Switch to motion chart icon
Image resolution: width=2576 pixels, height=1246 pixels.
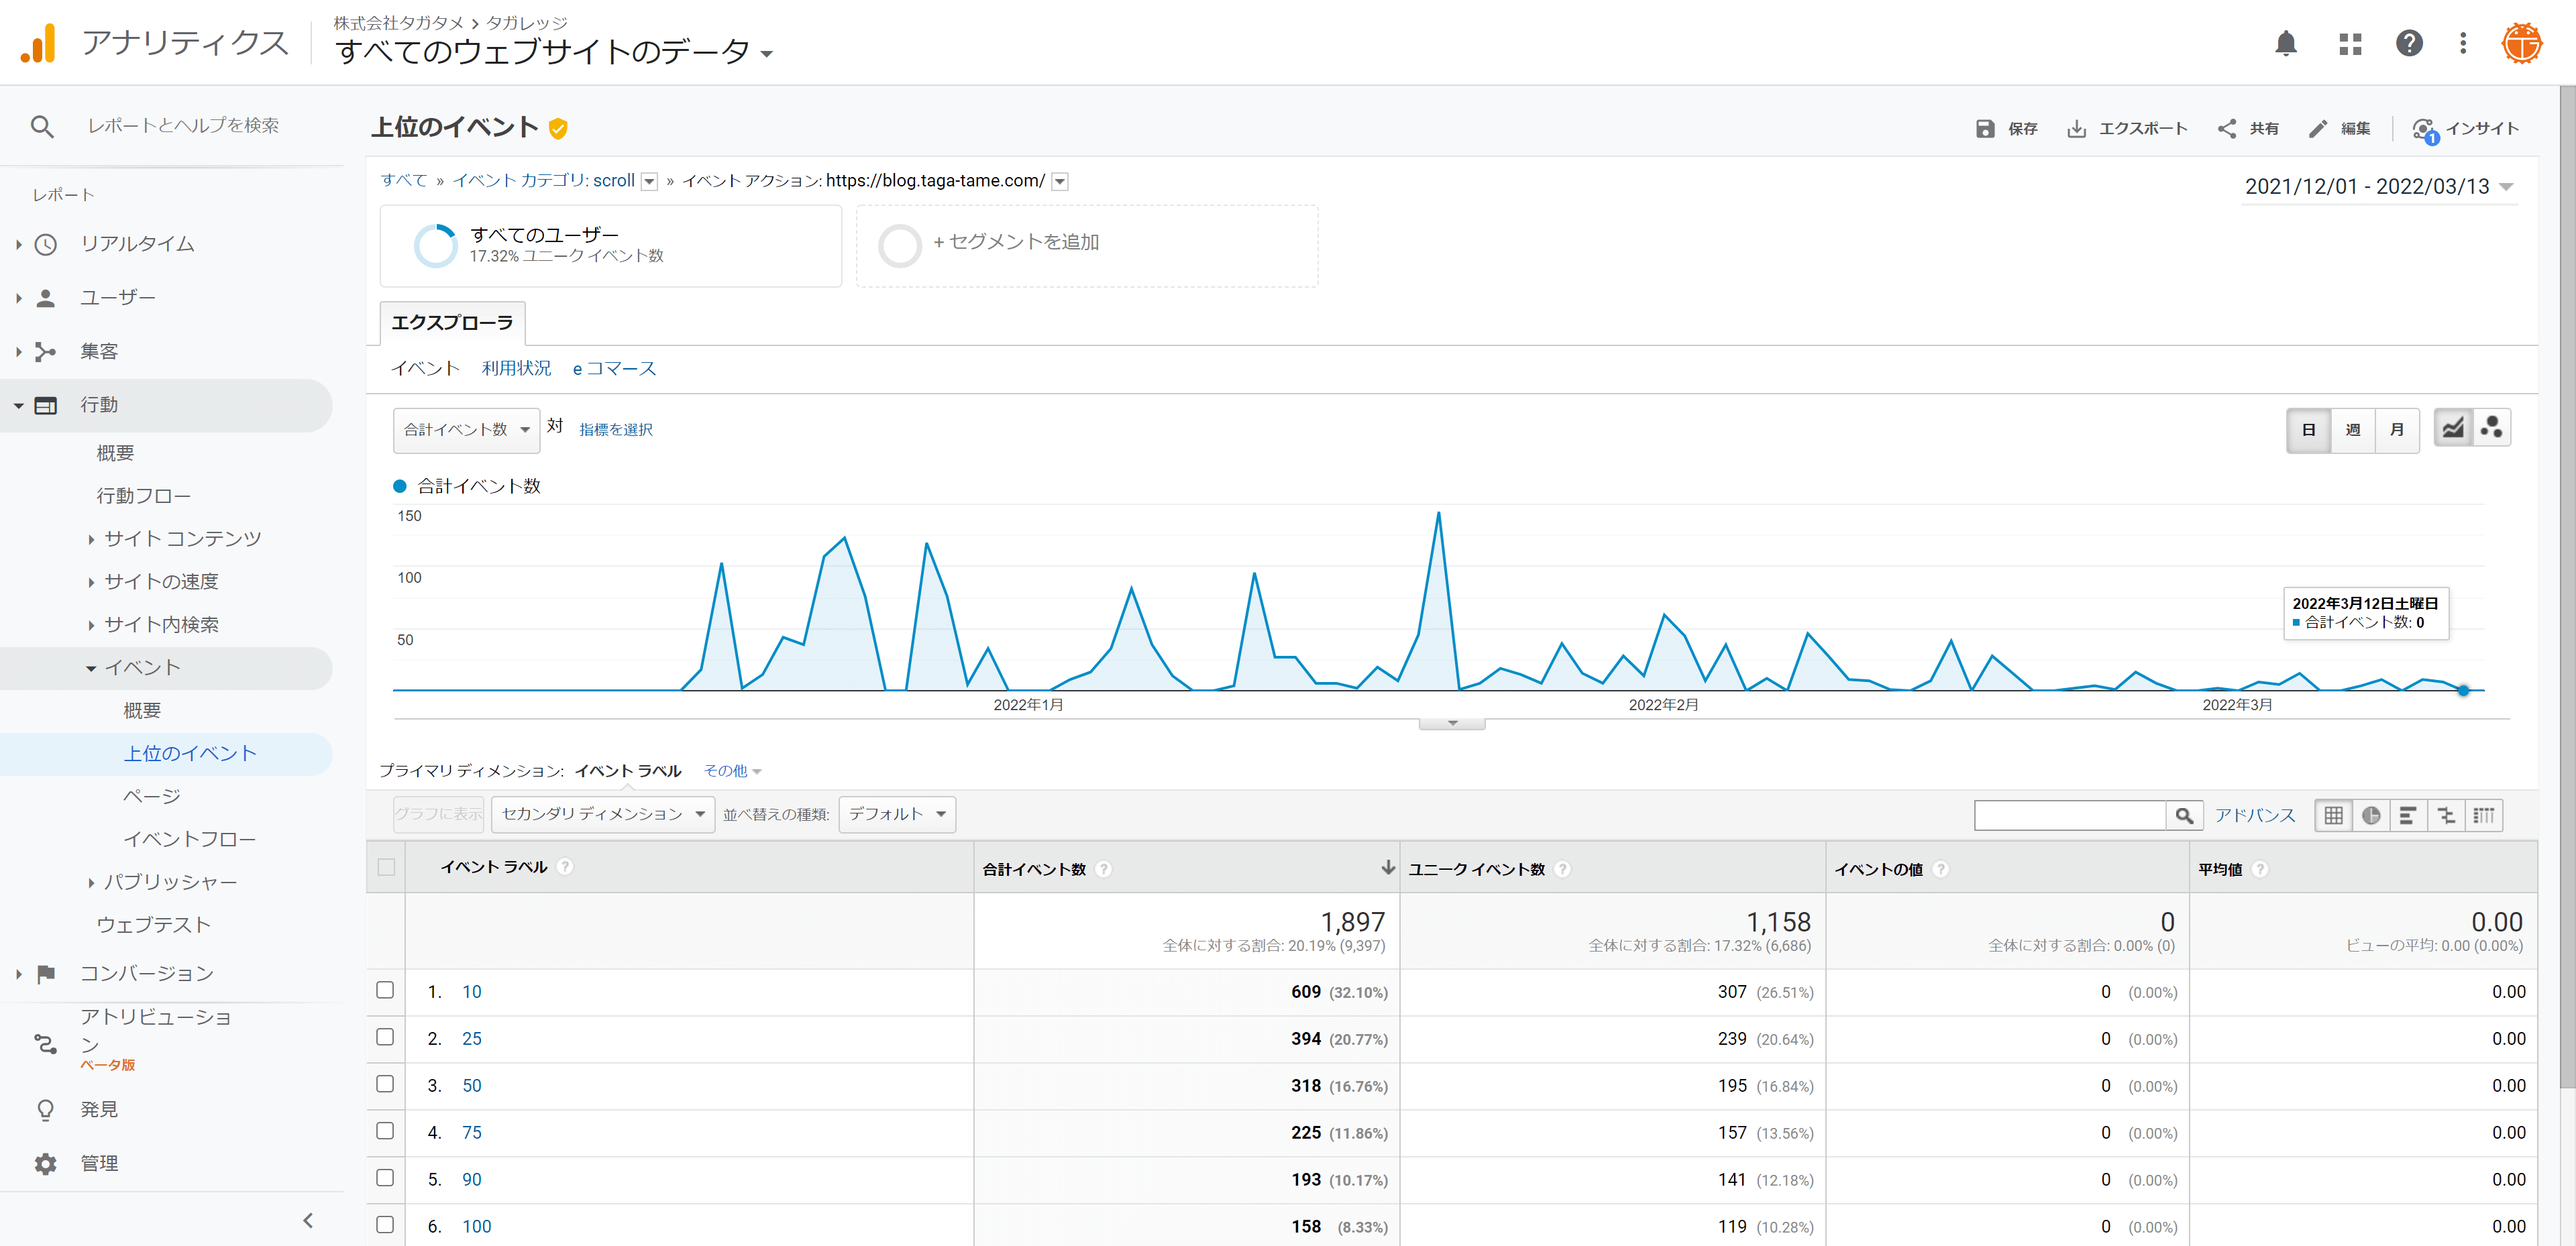click(x=2492, y=429)
